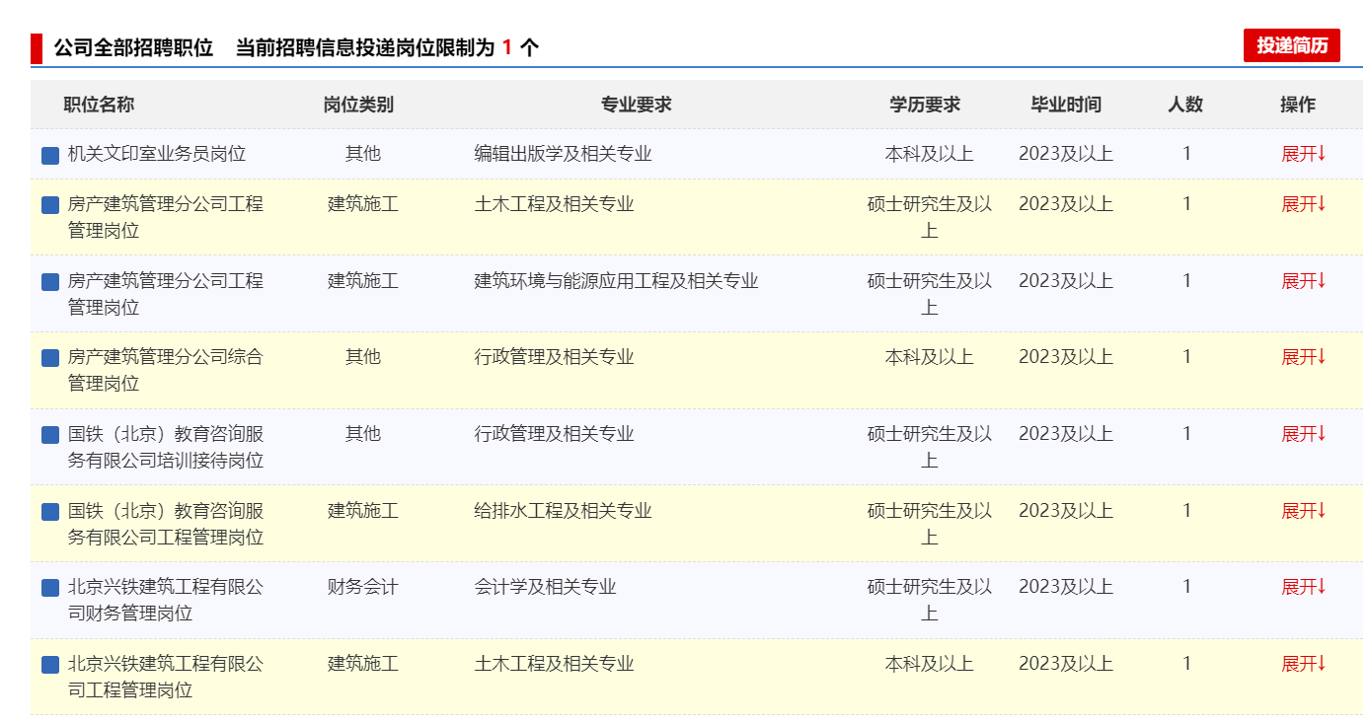The height and width of the screenshot is (723, 1370).
Task: Click the 职位名称 column header
Action: 99,105
